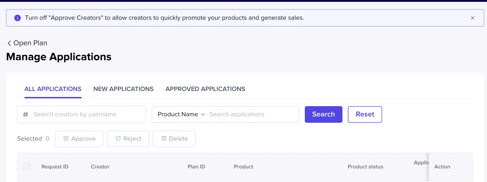This screenshot has height=182, width=487.
Task: Show the Approved Applications tab
Action: [x=205, y=89]
